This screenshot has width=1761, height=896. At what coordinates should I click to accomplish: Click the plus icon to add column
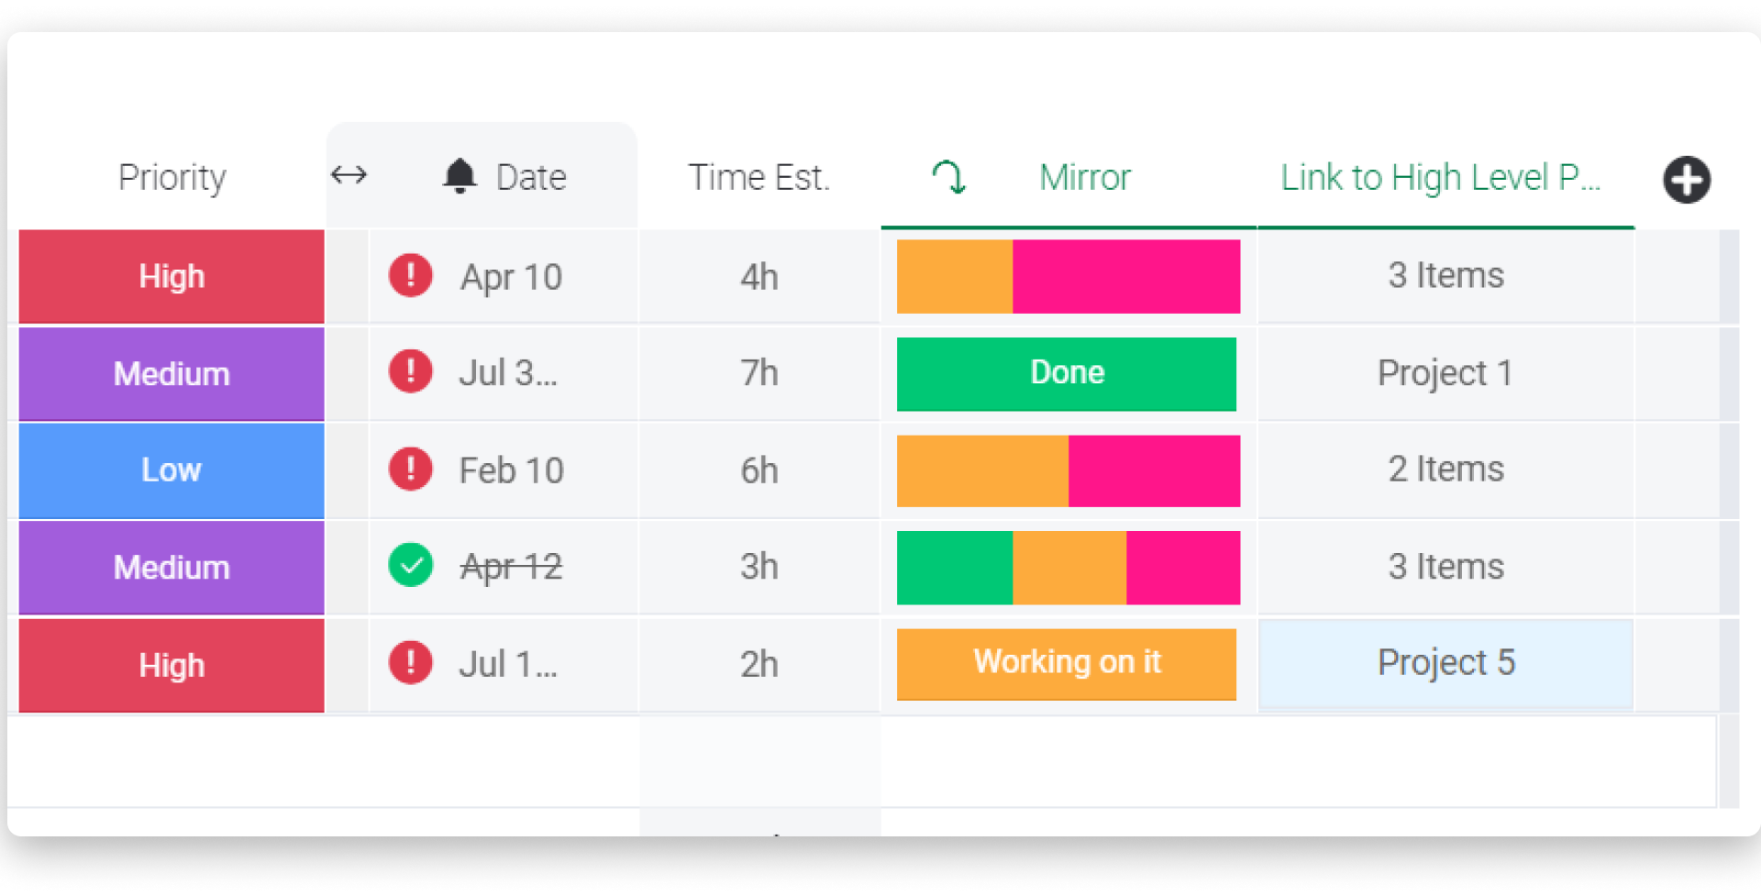(1686, 179)
